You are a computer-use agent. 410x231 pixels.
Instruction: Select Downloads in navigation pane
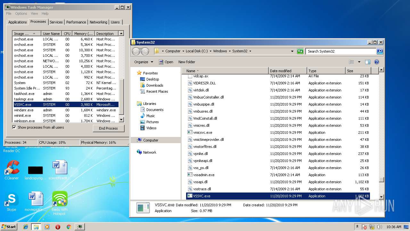tap(155, 85)
